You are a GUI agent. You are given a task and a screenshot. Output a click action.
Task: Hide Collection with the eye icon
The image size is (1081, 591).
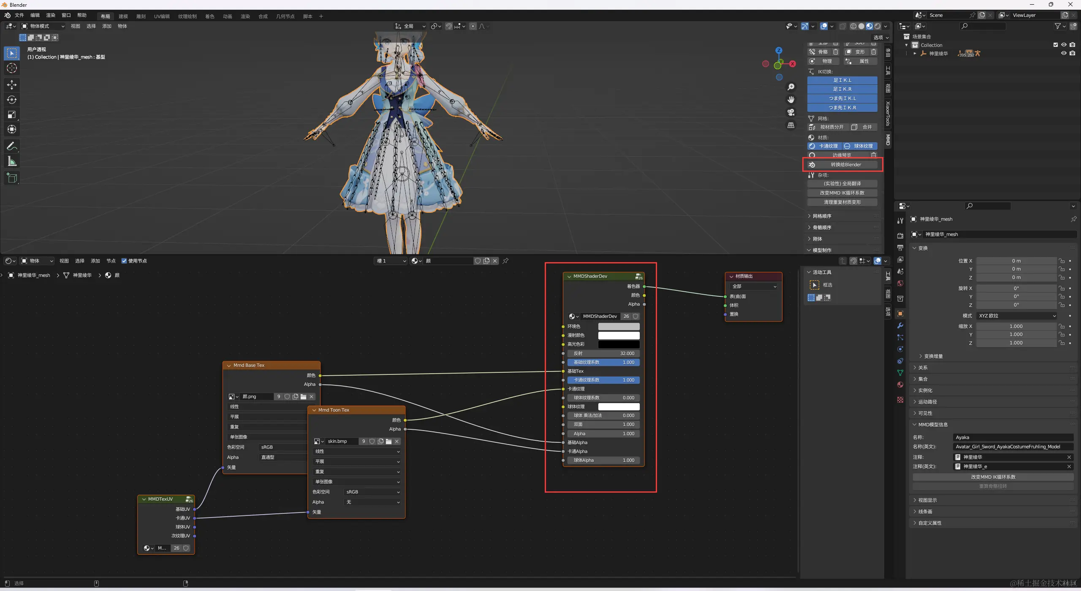coord(1064,45)
